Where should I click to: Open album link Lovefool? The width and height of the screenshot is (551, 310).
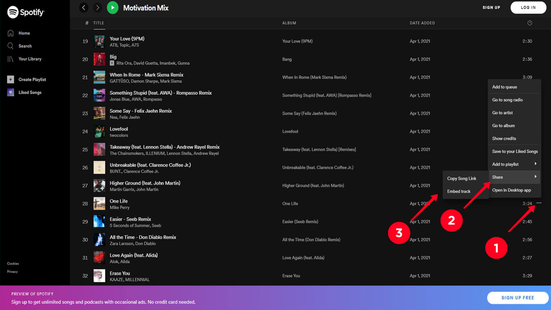point(290,132)
